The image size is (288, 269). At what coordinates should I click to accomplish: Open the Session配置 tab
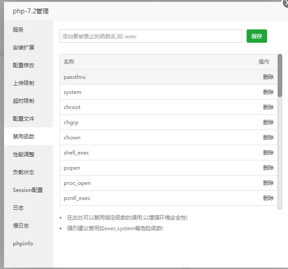pos(28,190)
